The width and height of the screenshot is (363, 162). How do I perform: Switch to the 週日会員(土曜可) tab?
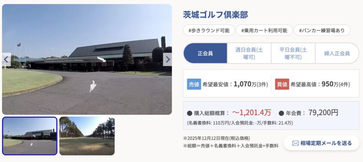coord(249,53)
